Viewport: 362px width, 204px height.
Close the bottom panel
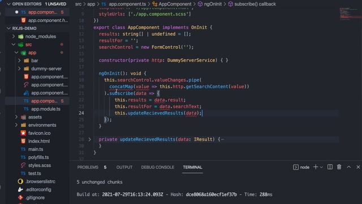click(x=358, y=167)
